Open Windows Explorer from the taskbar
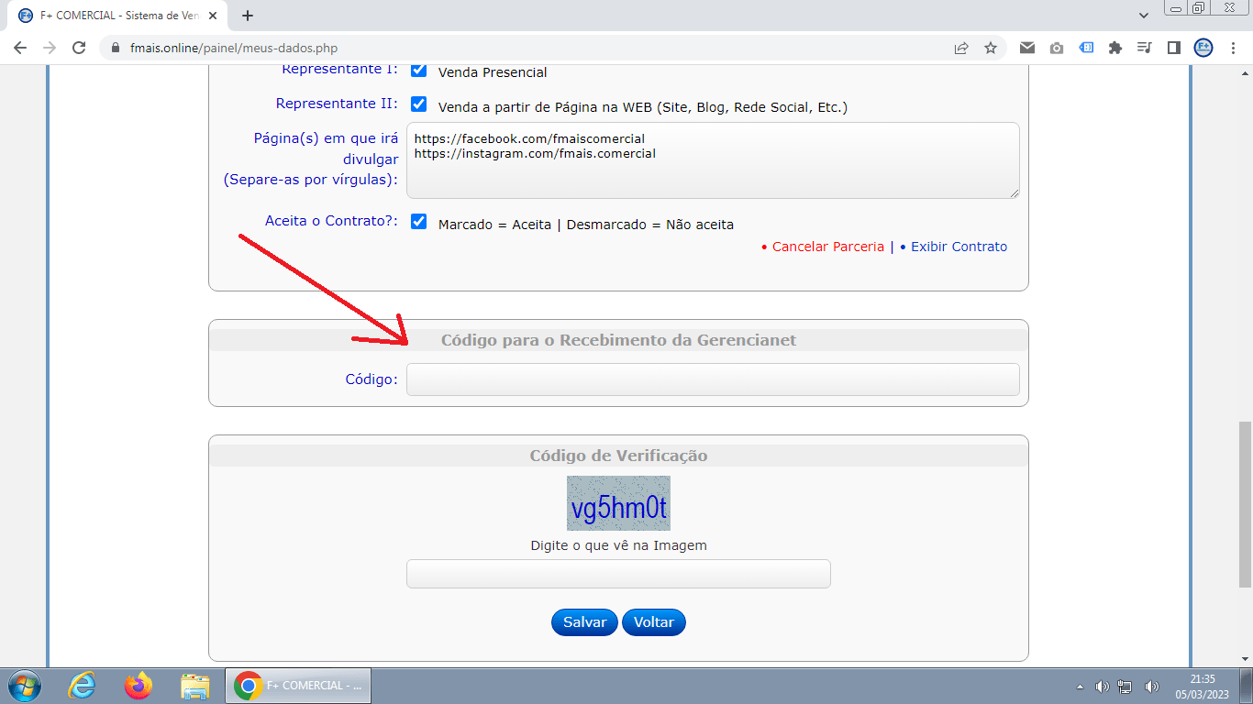The height and width of the screenshot is (704, 1253). click(193, 685)
